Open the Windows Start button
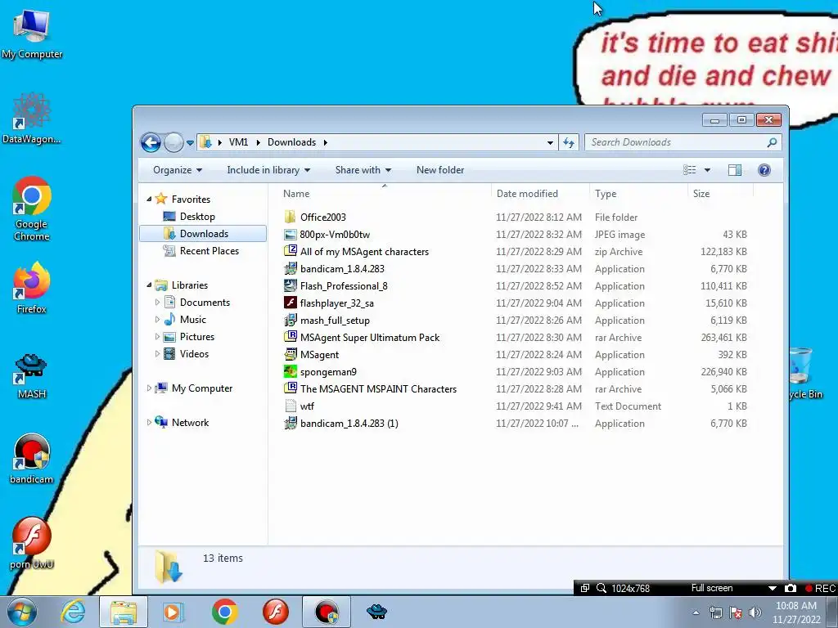The height and width of the screenshot is (628, 838). coord(22,612)
